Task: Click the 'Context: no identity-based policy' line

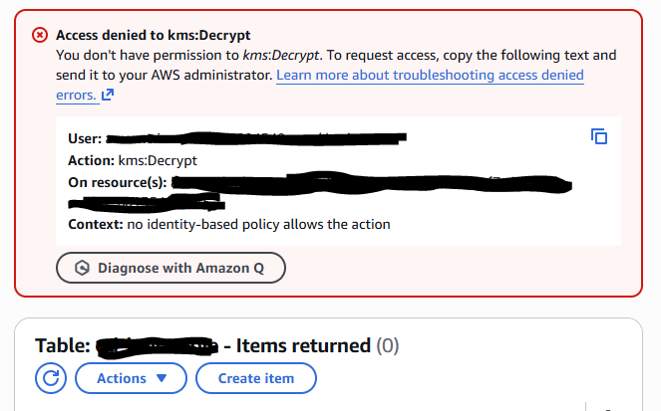Action: coord(229,224)
